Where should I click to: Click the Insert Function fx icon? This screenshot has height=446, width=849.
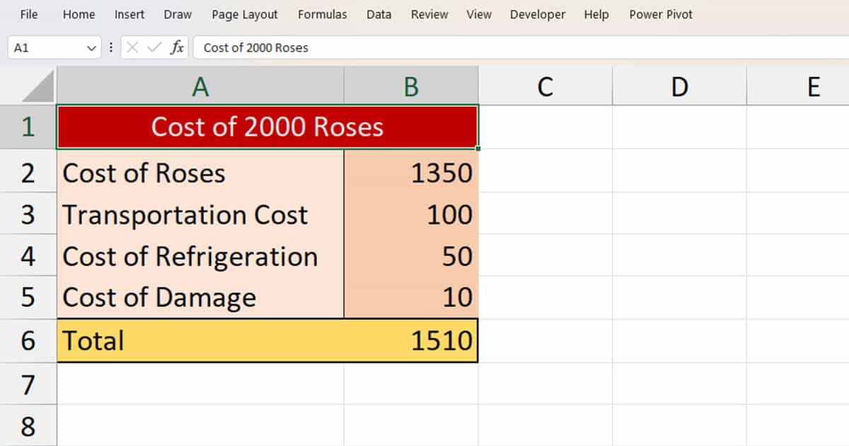[178, 47]
